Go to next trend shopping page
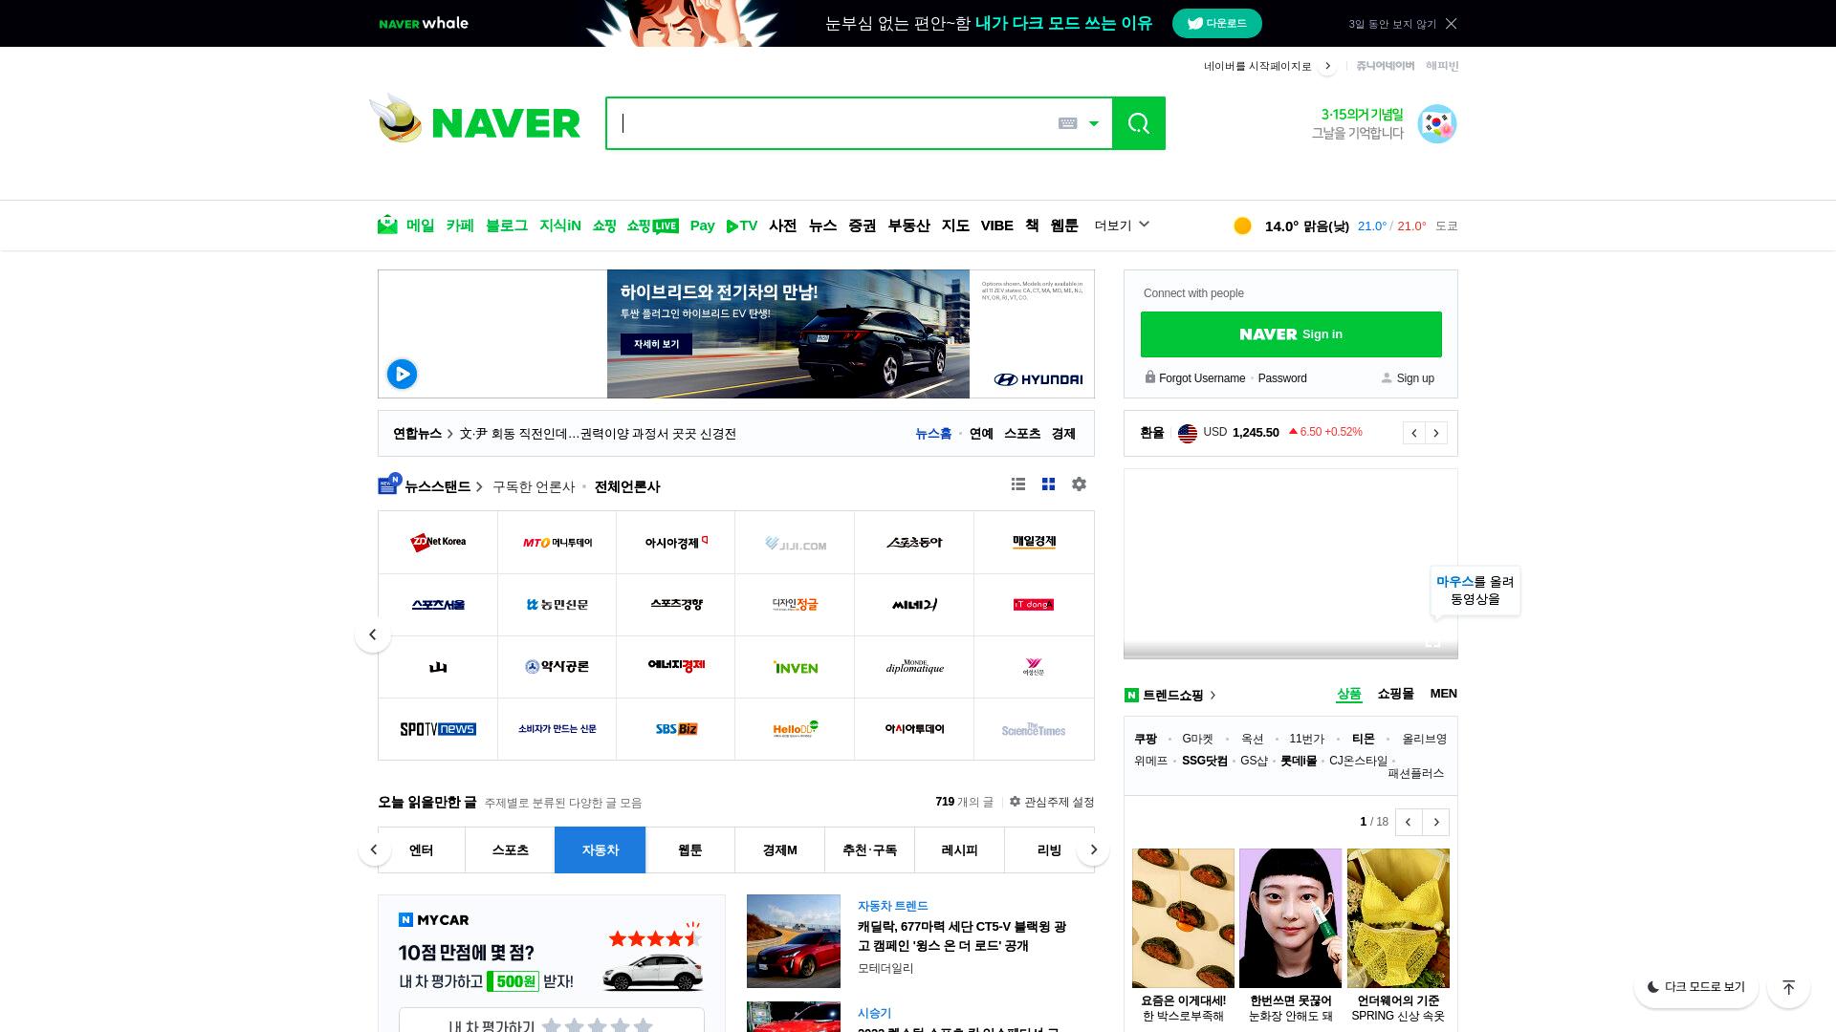The image size is (1836, 1032). tap(1435, 822)
